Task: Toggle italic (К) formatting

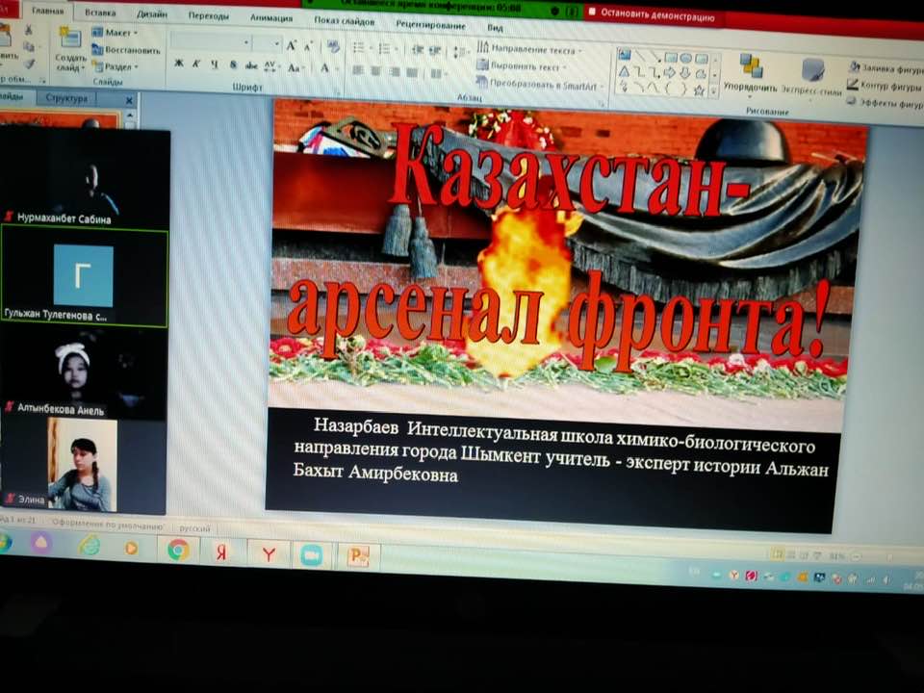Action: coord(196,64)
